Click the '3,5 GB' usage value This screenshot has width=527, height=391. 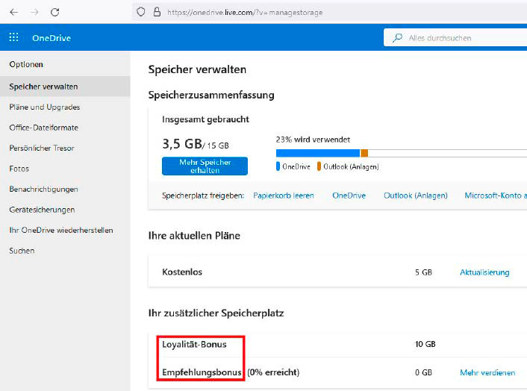pos(182,144)
